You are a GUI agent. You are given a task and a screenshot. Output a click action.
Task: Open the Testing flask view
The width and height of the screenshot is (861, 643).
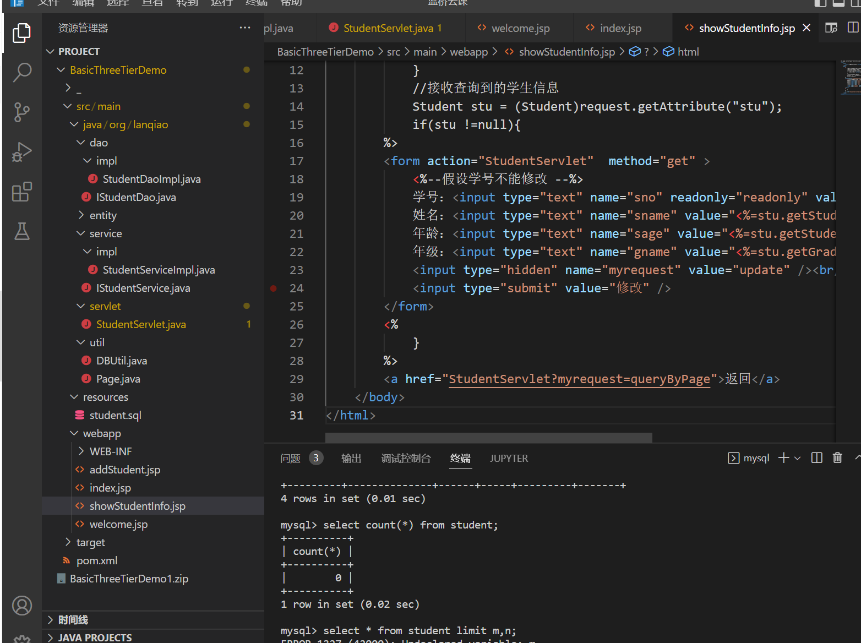[22, 232]
